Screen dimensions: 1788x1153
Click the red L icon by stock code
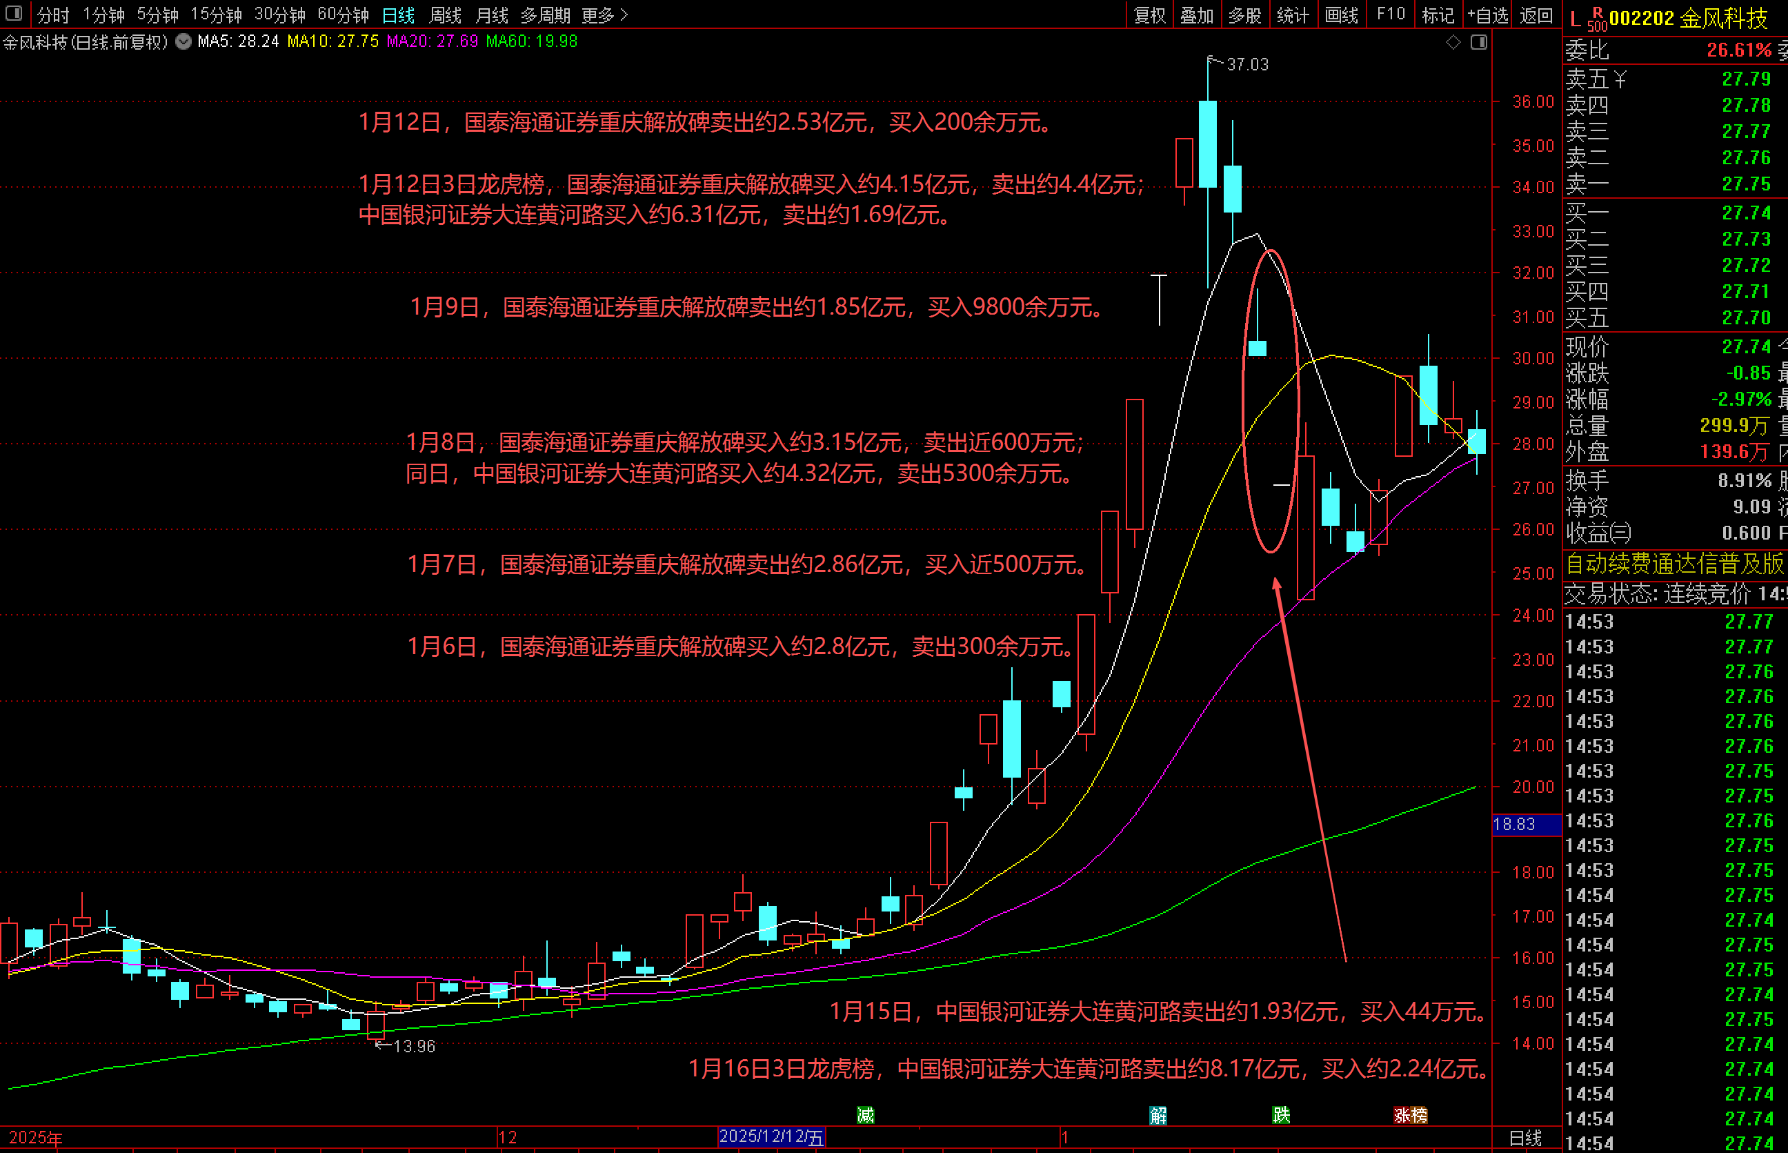click(x=1576, y=19)
